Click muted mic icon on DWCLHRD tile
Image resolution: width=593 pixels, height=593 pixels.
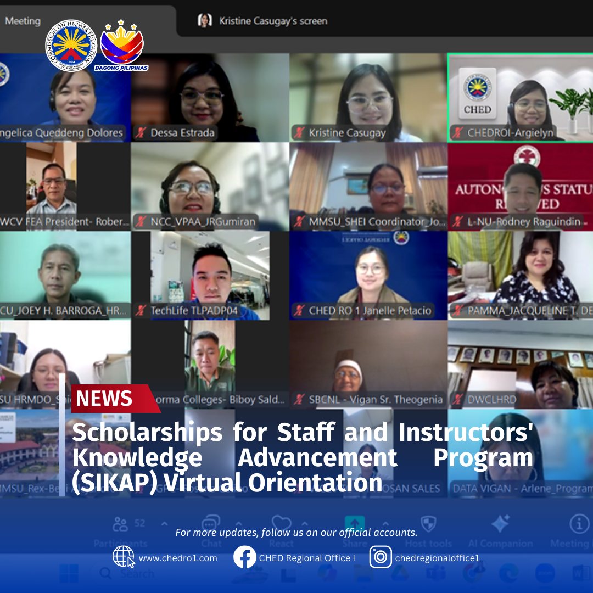(458, 399)
